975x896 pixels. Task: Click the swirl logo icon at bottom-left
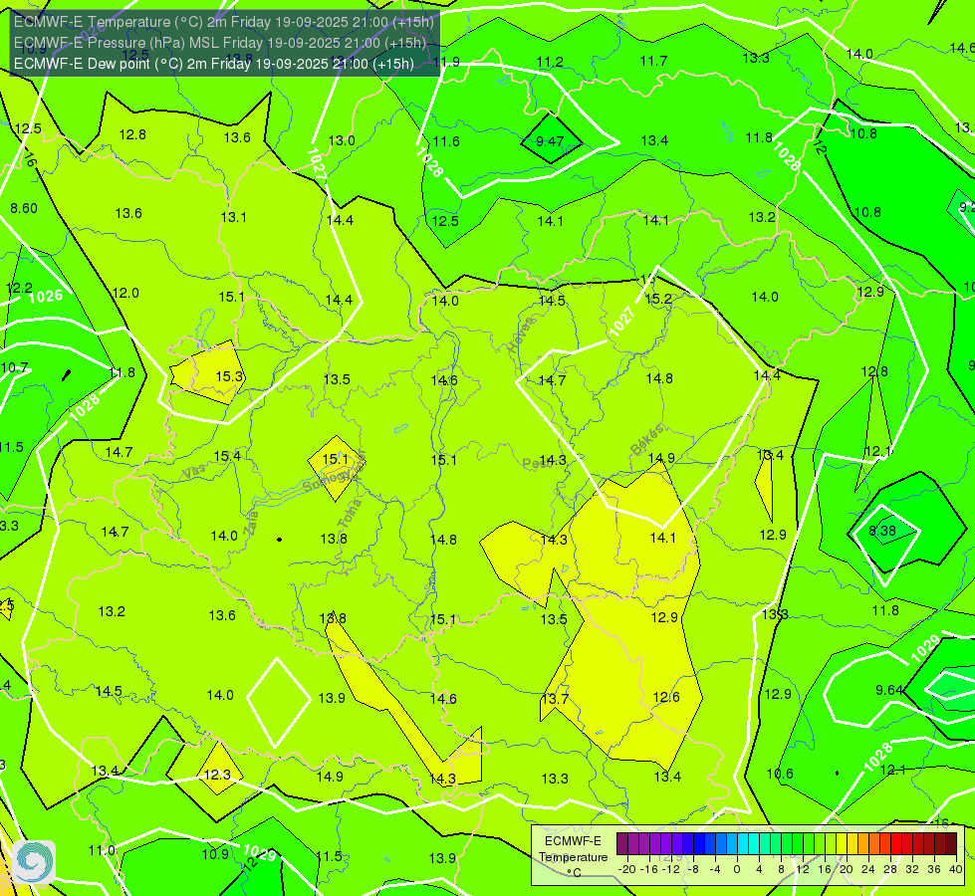[34, 861]
